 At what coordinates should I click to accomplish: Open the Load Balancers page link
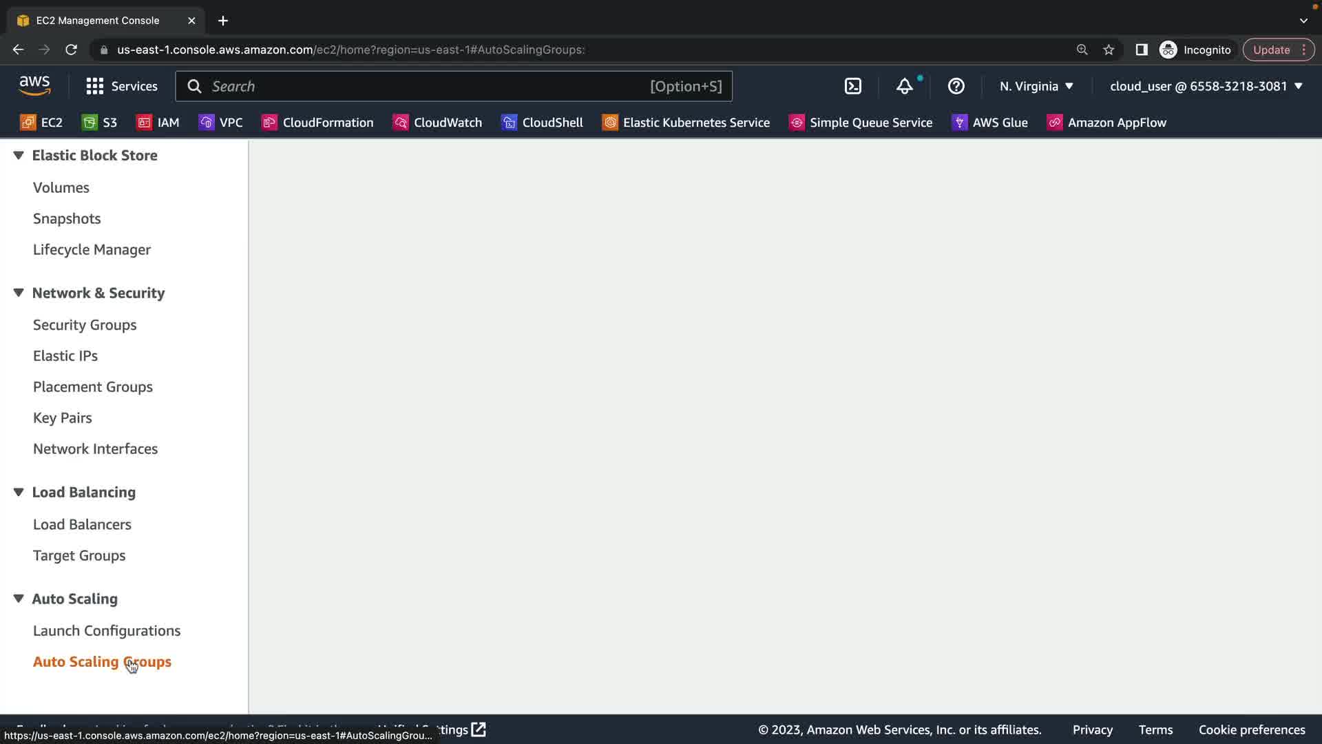(x=82, y=524)
